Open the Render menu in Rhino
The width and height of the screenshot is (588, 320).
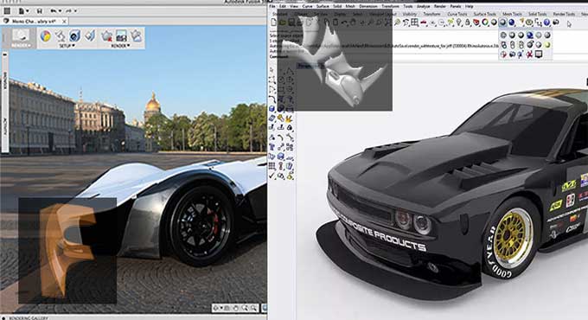440,6
